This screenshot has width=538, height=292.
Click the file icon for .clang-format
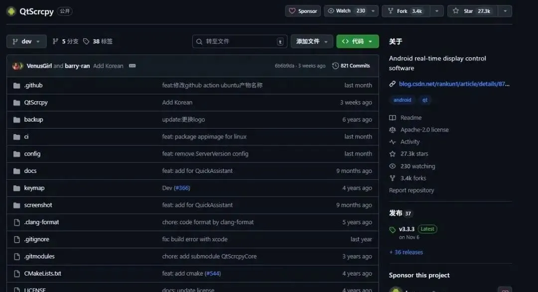[16, 222]
